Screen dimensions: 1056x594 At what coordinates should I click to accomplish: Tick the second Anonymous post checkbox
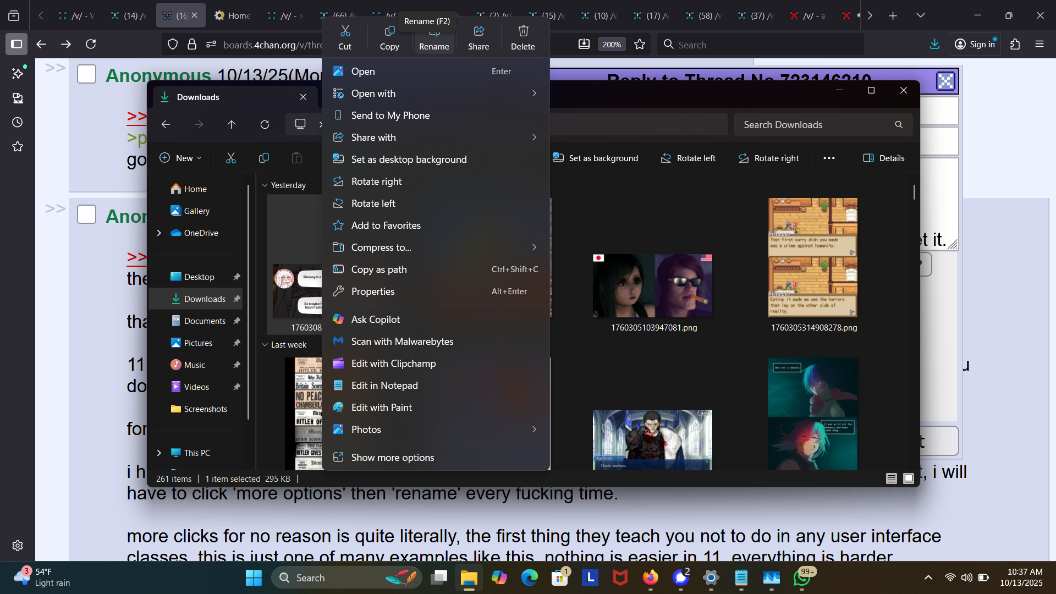[x=87, y=215]
